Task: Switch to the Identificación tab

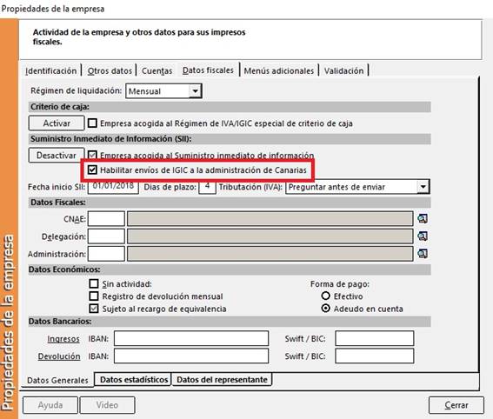Action: (x=51, y=70)
